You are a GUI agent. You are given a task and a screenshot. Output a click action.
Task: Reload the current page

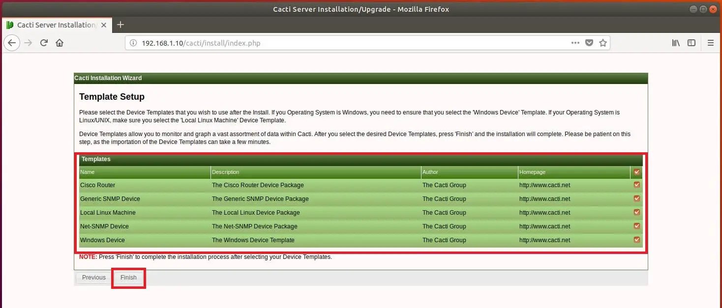point(44,43)
